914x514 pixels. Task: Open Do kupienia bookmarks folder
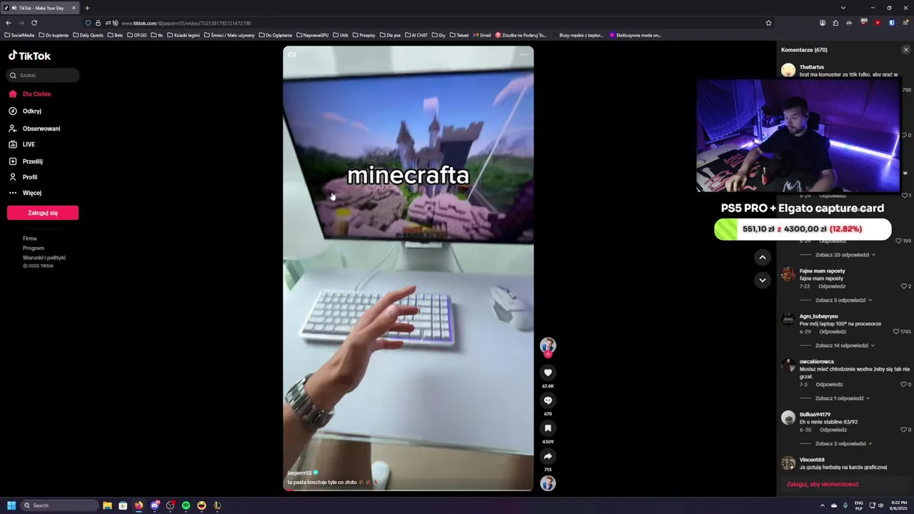point(54,35)
